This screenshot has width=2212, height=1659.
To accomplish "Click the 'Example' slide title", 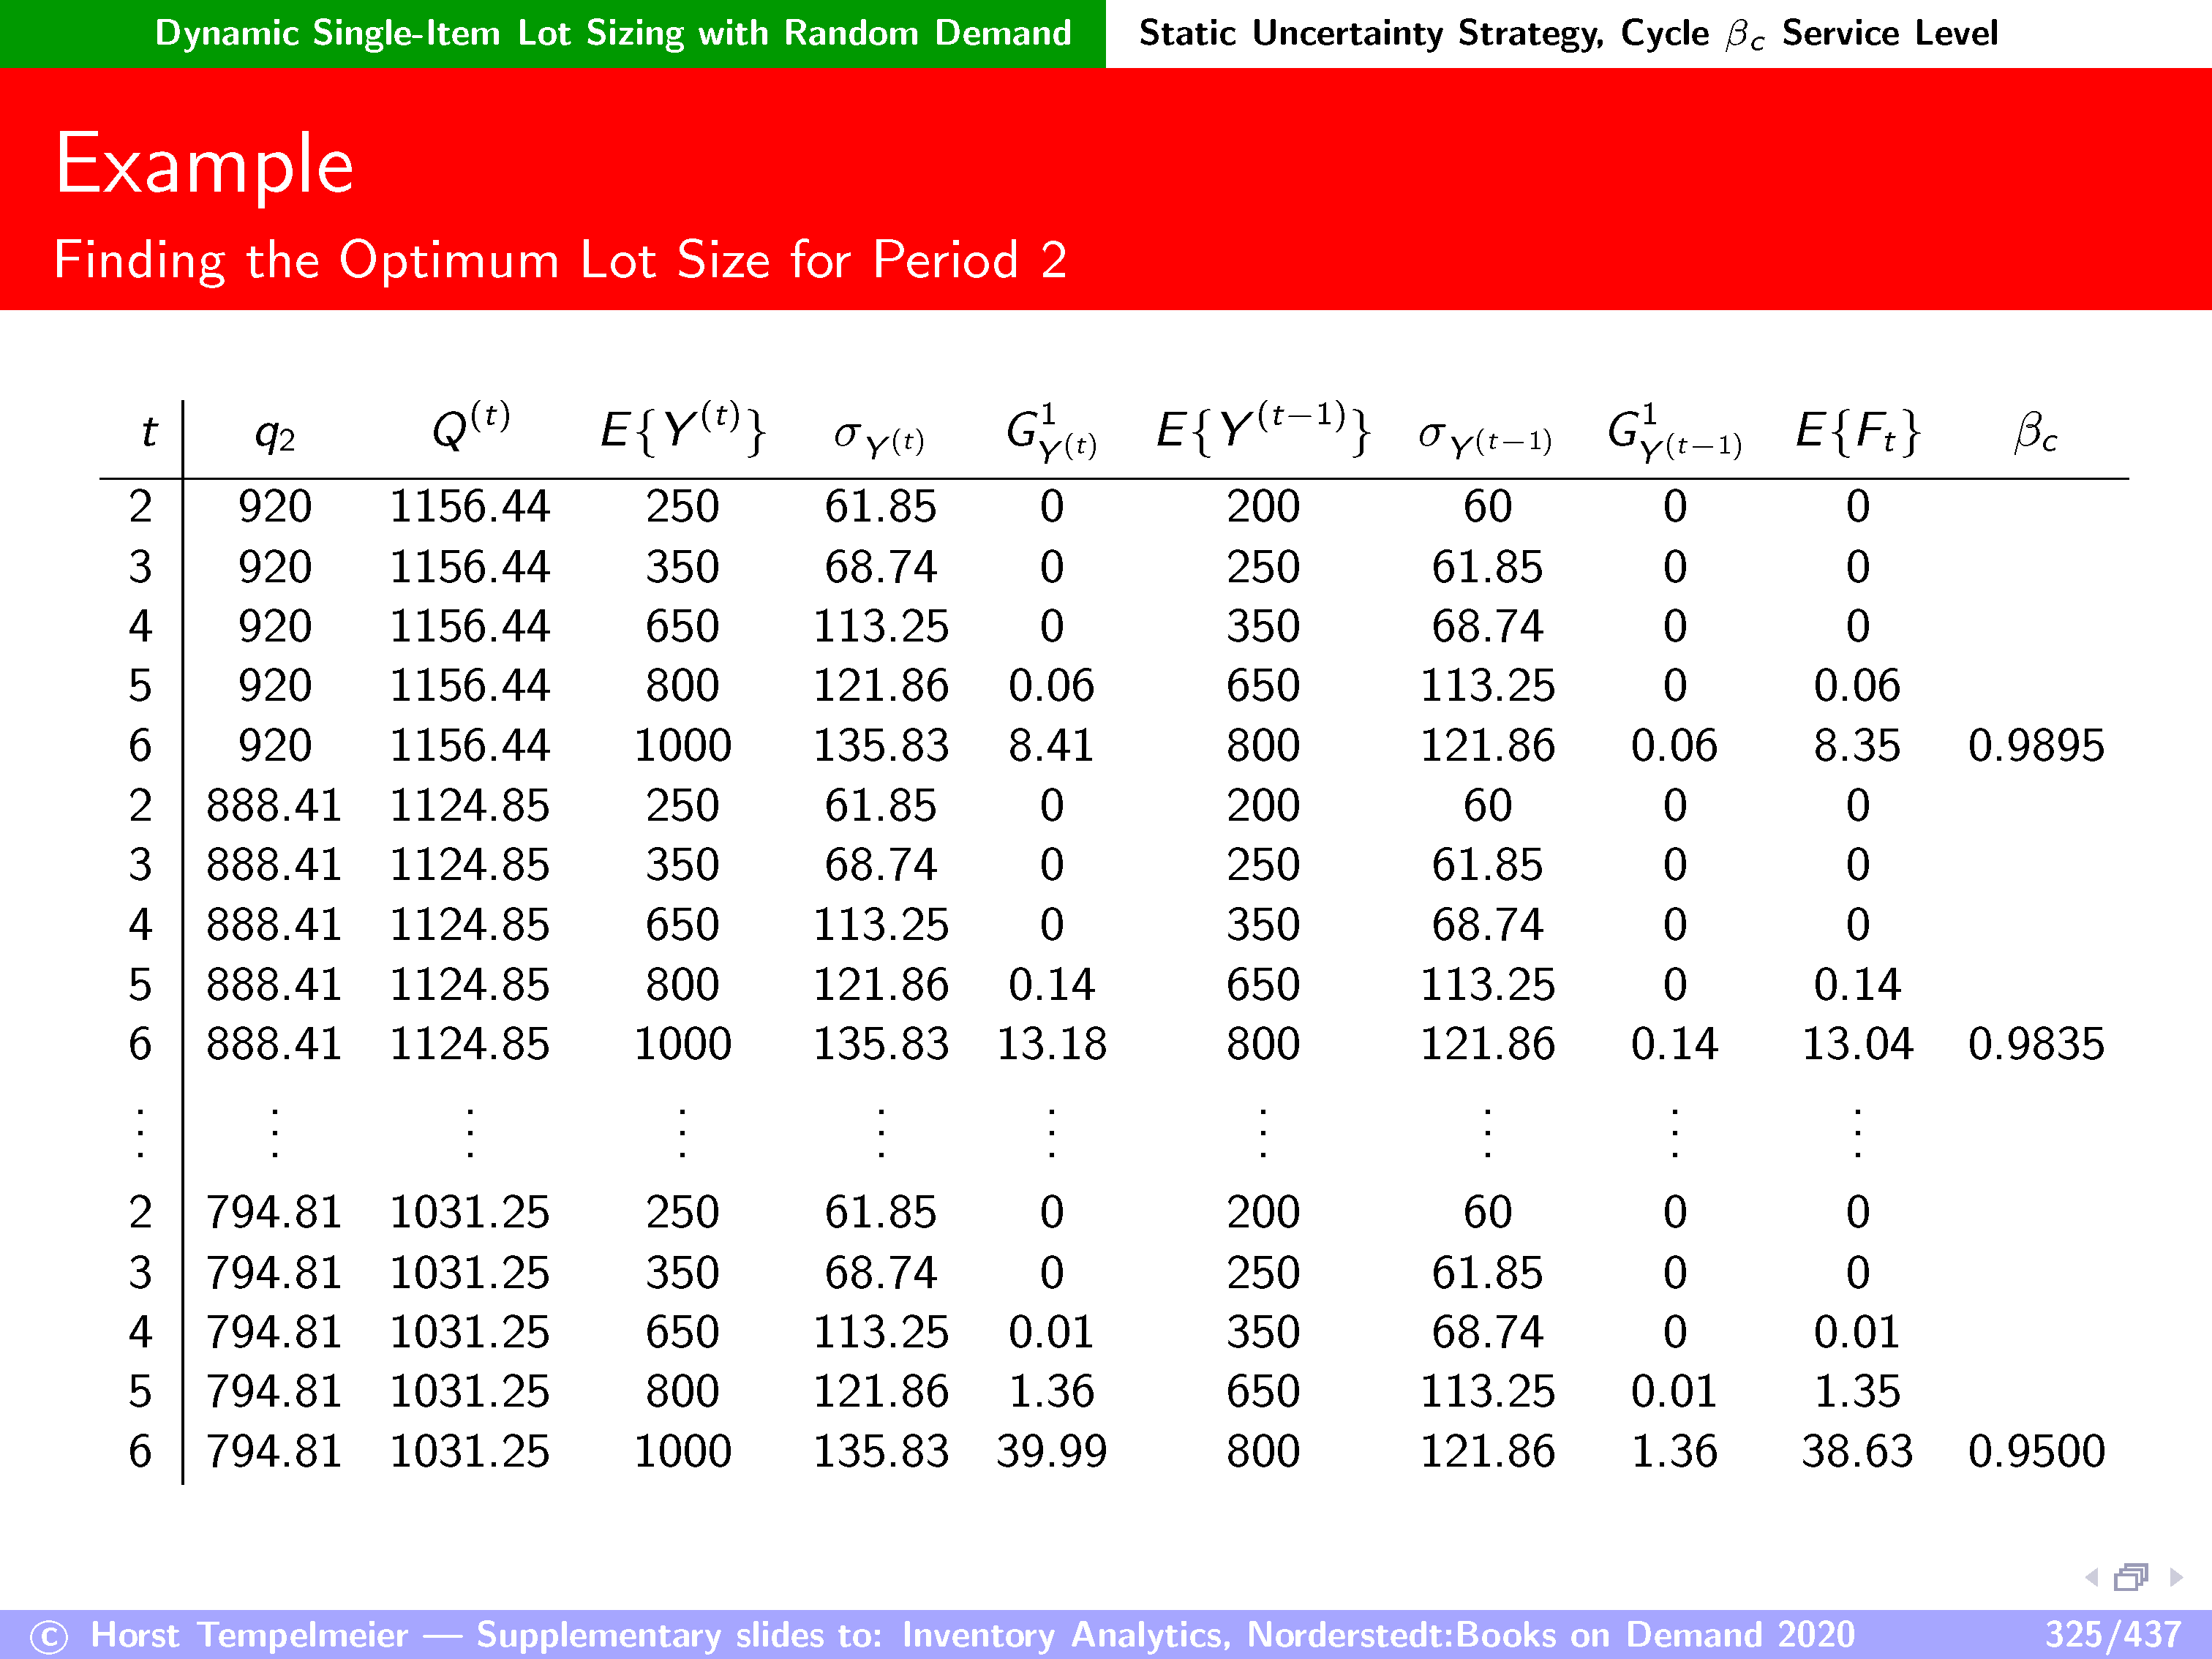I will point(204,164).
